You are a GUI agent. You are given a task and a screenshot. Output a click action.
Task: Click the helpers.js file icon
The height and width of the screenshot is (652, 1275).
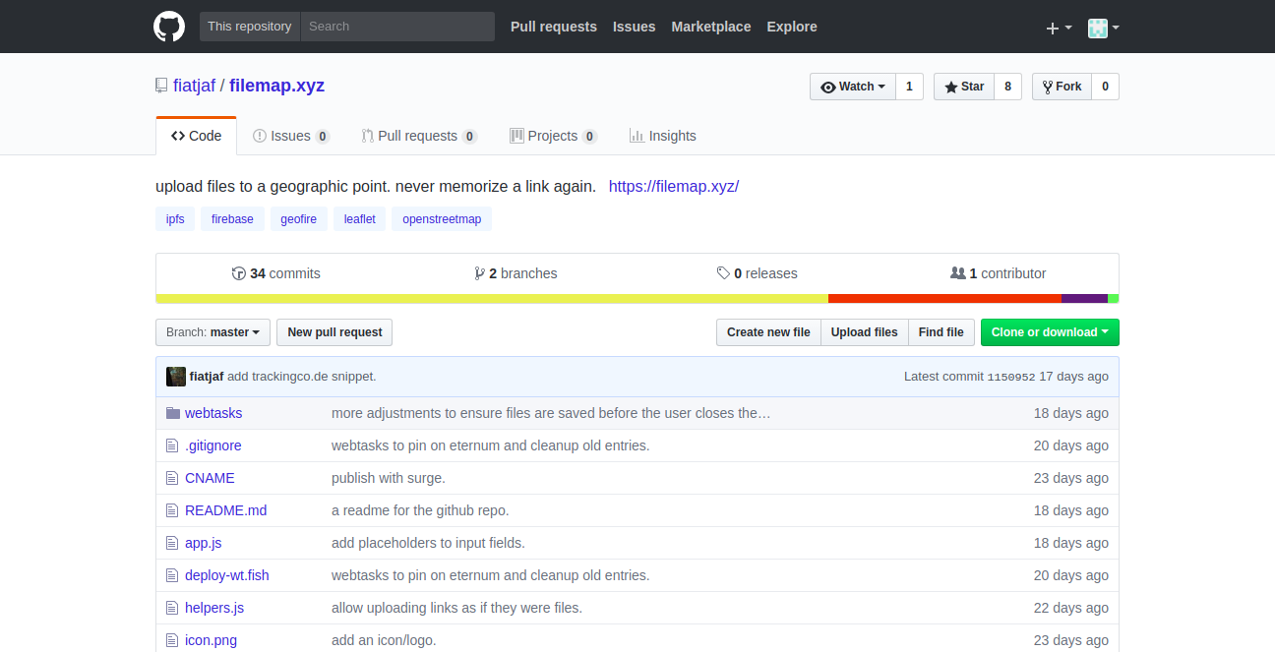pos(172,608)
